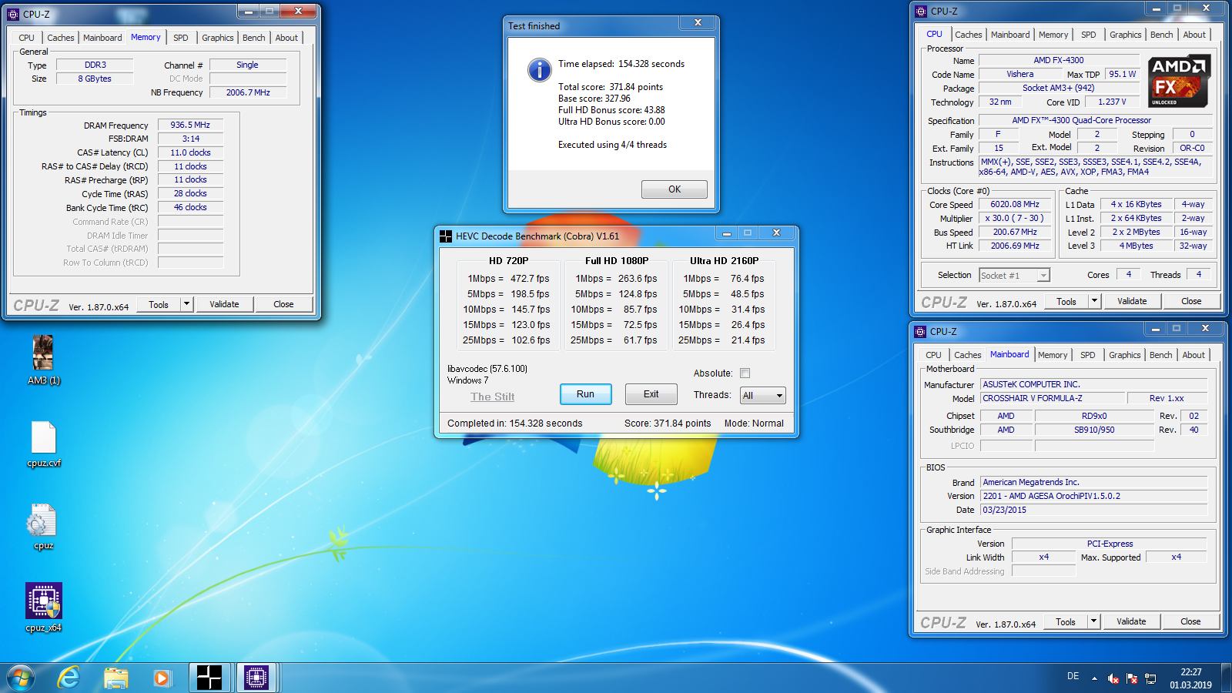Click the BIOS Version field
The width and height of the screenshot is (1232, 693).
tap(1094, 496)
